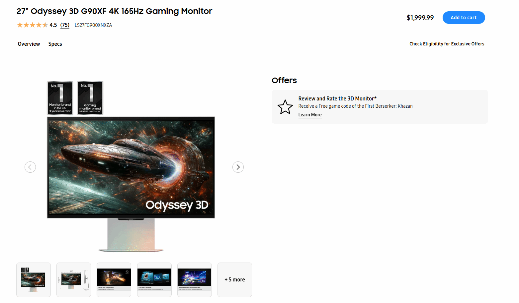Open the 75 reviews link
This screenshot has height=303, width=519.
click(65, 25)
